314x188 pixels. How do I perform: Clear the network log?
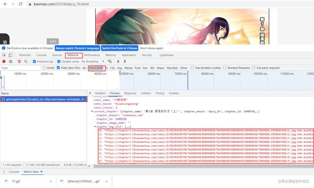(x=11, y=61)
